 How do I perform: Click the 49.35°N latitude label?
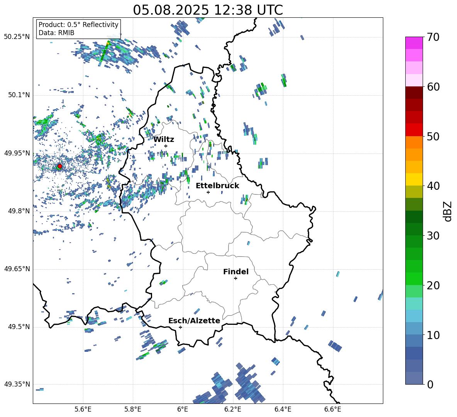(17, 384)
